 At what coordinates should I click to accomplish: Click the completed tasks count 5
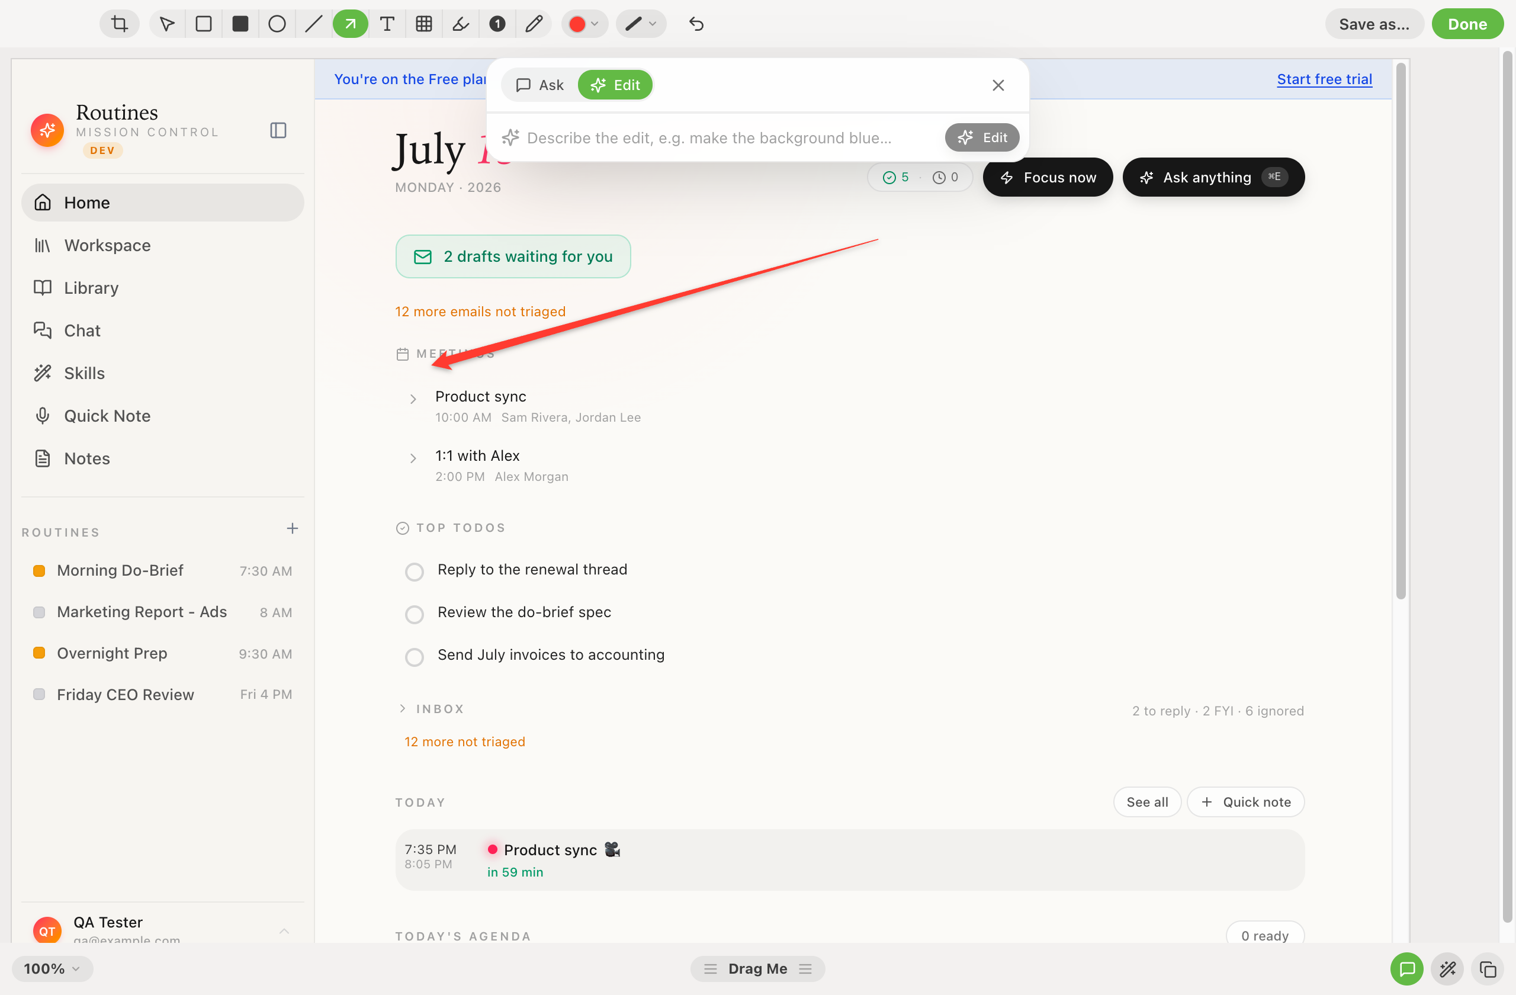point(896,177)
